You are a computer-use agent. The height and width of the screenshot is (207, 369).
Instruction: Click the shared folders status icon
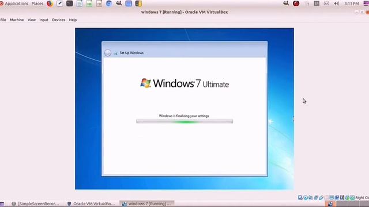[326, 197]
